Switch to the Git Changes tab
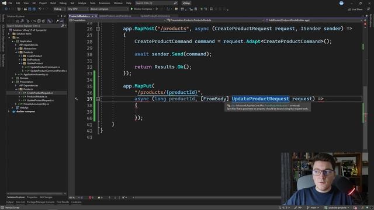The height and width of the screenshot is (210, 374). (x=46, y=197)
